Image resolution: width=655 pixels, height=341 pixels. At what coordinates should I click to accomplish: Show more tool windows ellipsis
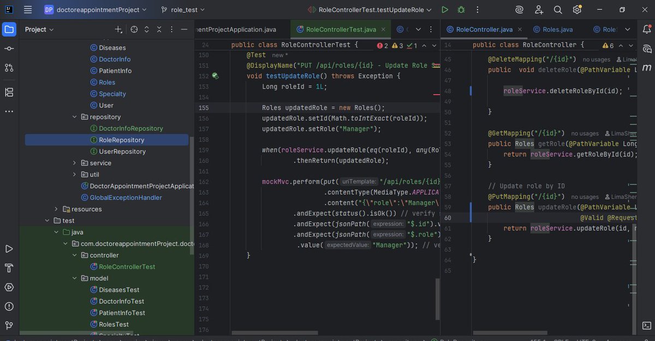(x=9, y=111)
